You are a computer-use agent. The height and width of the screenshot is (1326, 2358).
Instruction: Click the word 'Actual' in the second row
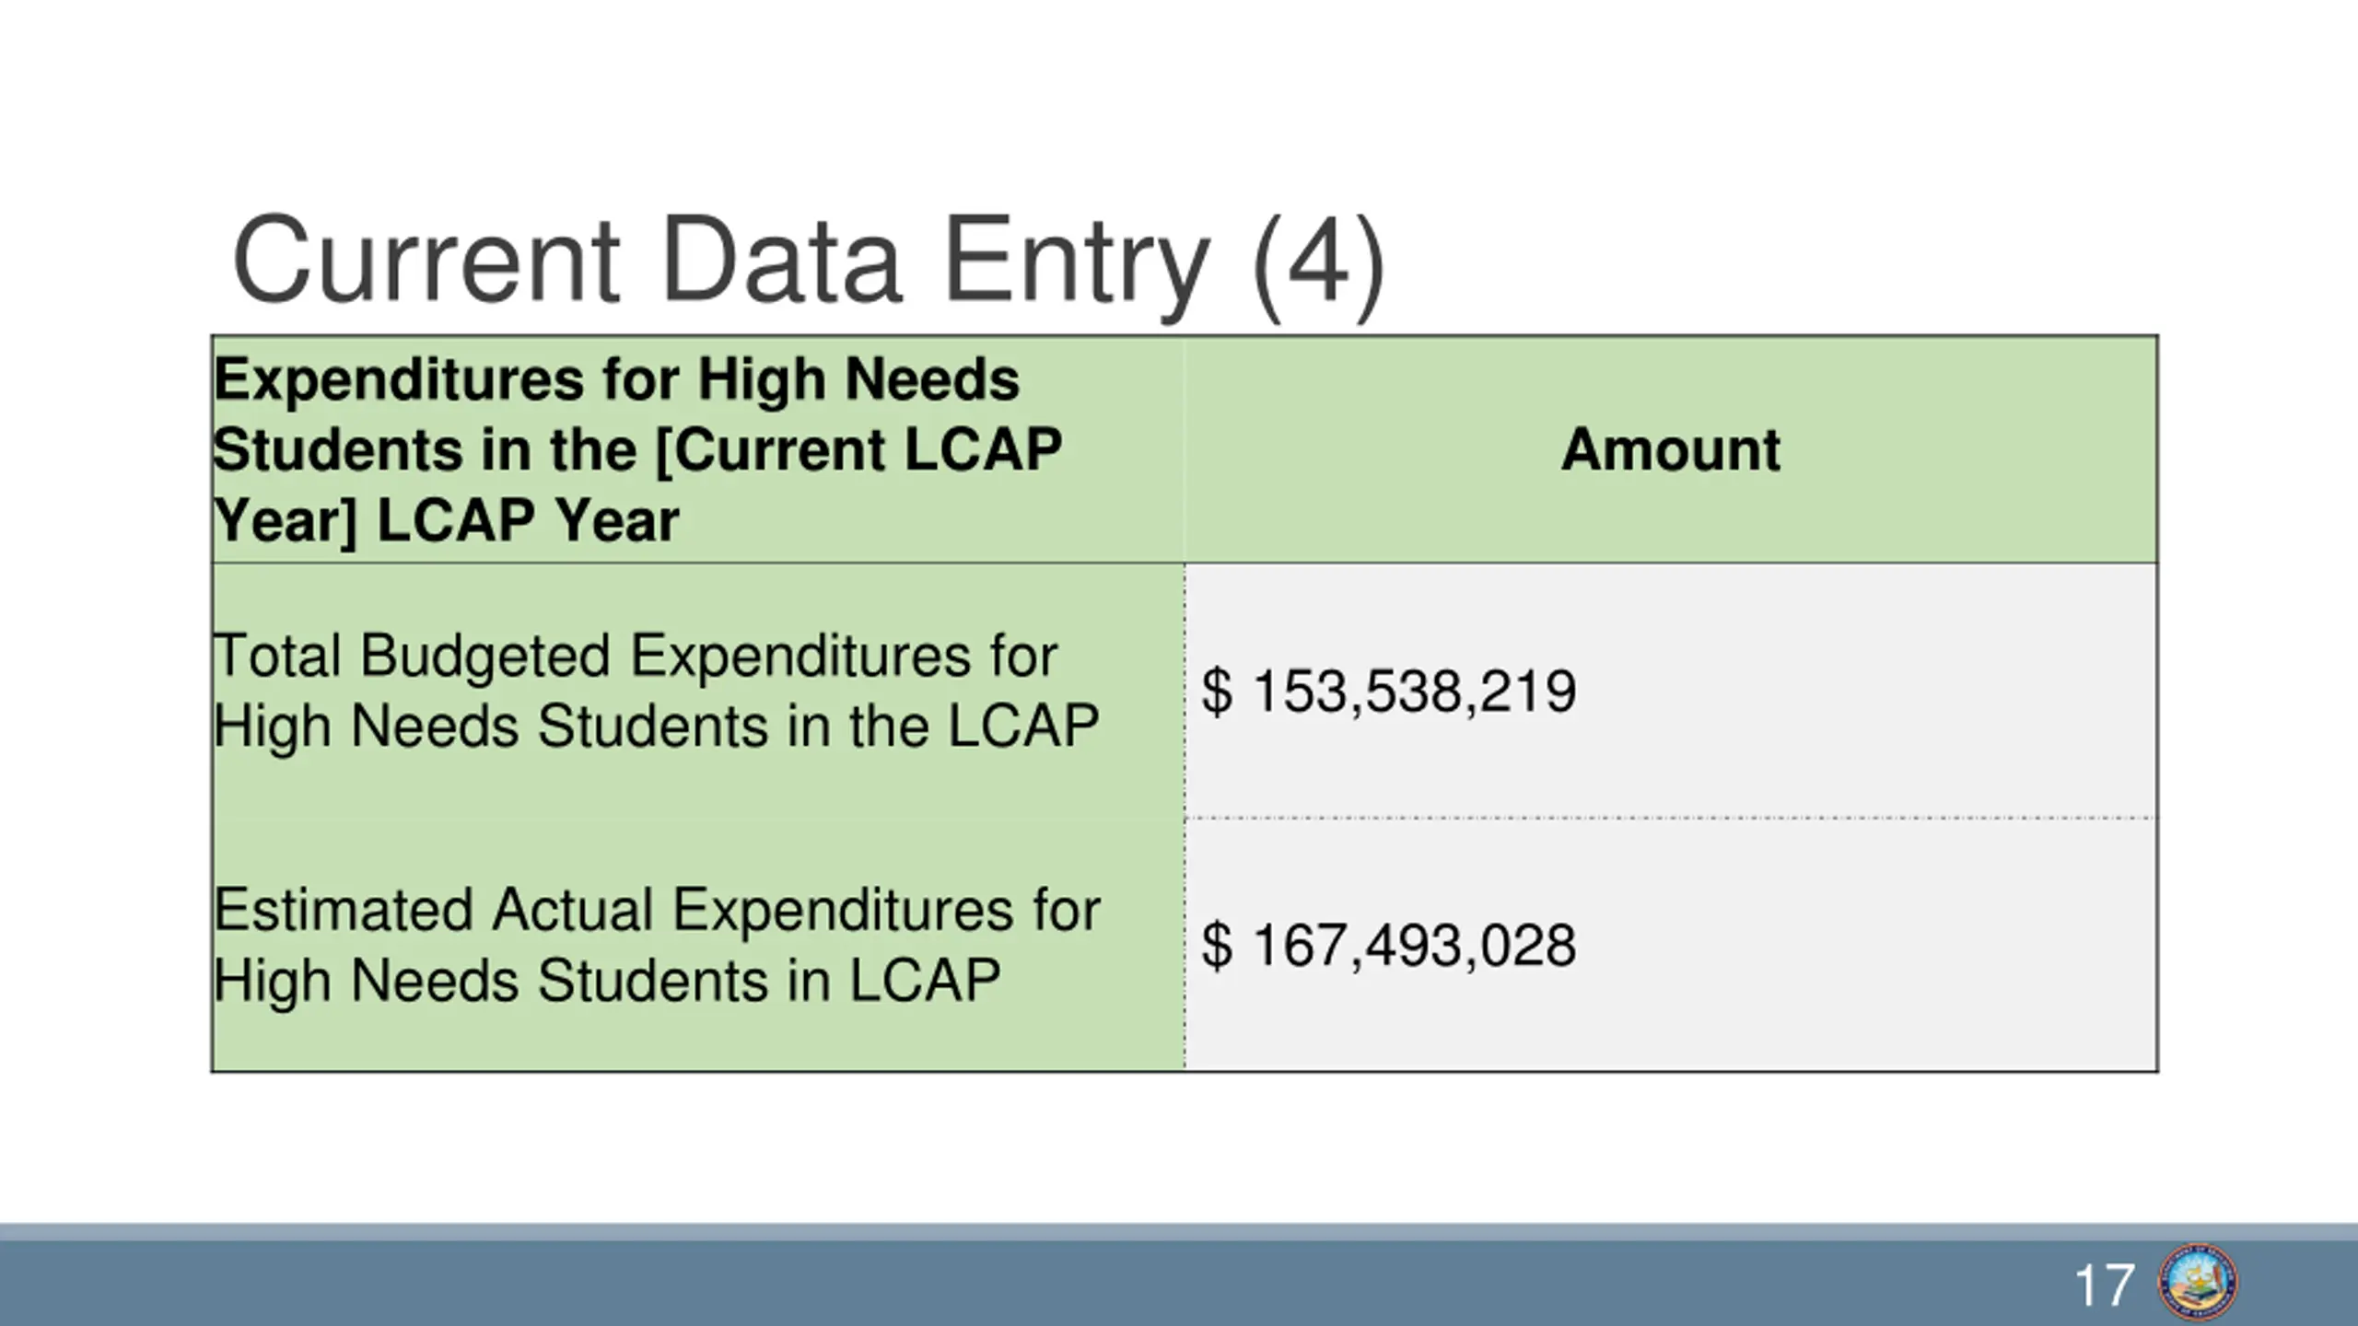572,911
